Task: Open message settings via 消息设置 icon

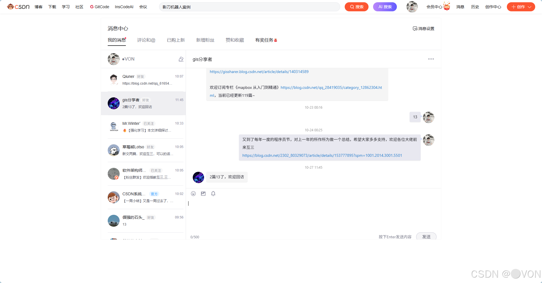Action: 424,28
